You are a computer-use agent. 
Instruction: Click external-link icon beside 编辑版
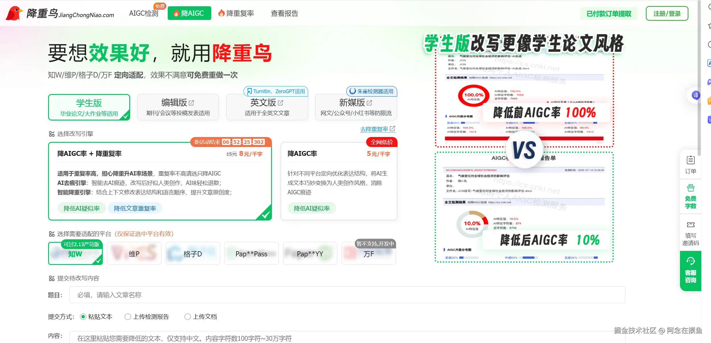coord(192,103)
